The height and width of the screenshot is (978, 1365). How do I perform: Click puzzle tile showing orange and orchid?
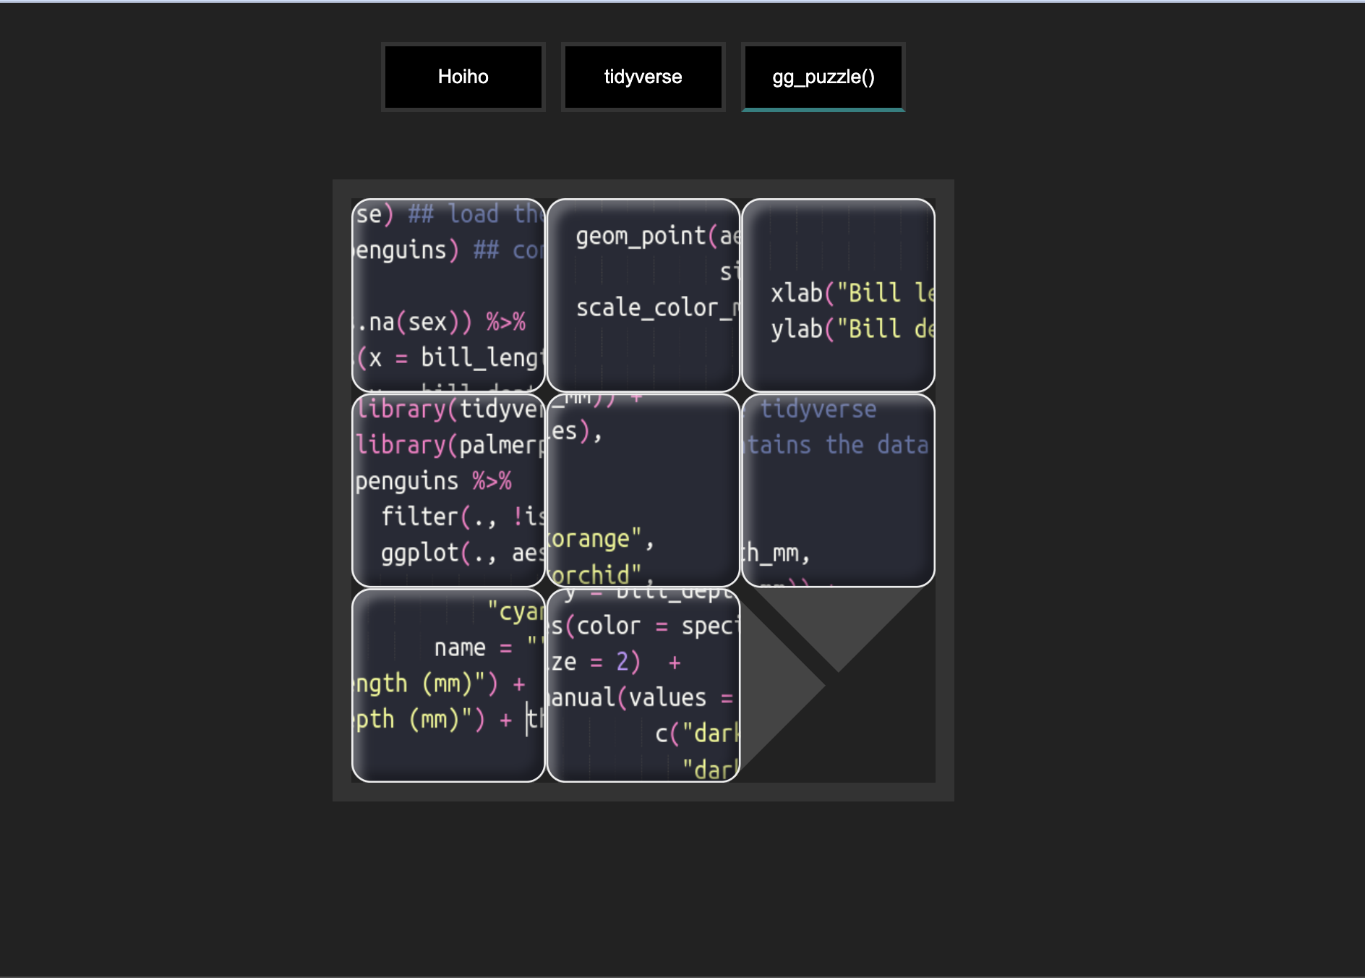pos(643,490)
